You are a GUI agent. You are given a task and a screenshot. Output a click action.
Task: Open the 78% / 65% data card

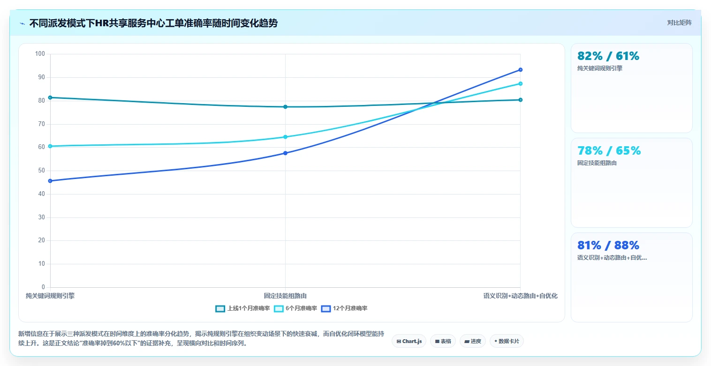(631, 183)
